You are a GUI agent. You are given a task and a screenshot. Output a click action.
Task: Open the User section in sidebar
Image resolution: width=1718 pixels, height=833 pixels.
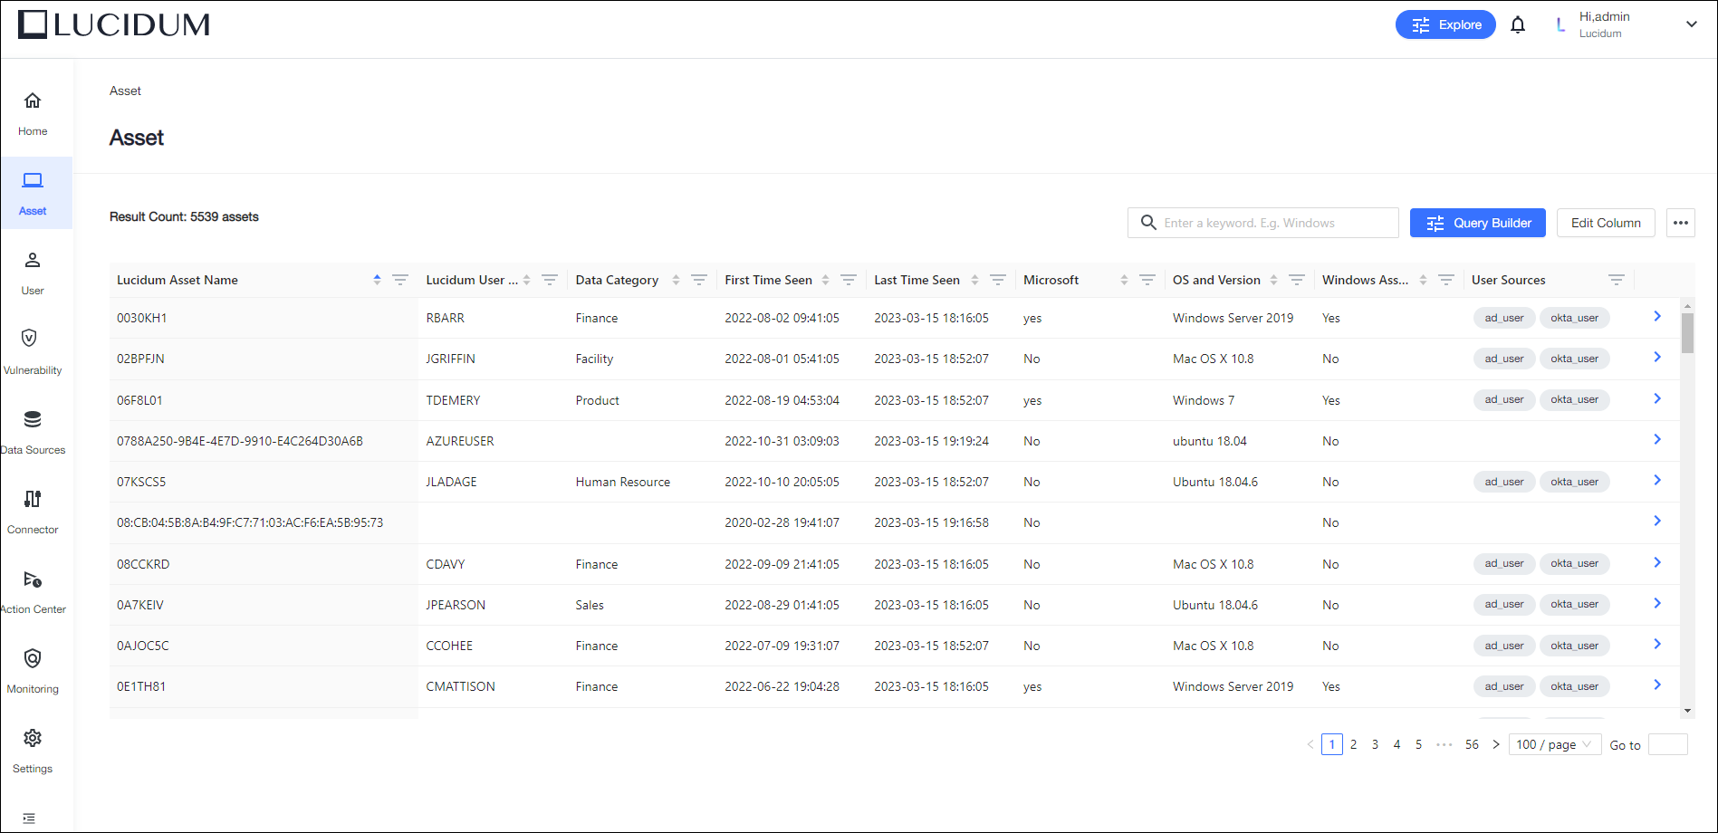point(33,273)
